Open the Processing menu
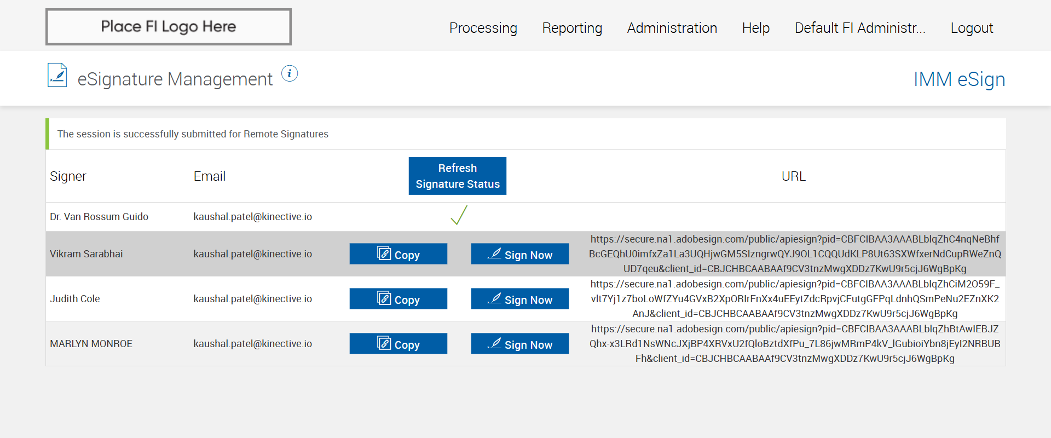 (x=483, y=28)
